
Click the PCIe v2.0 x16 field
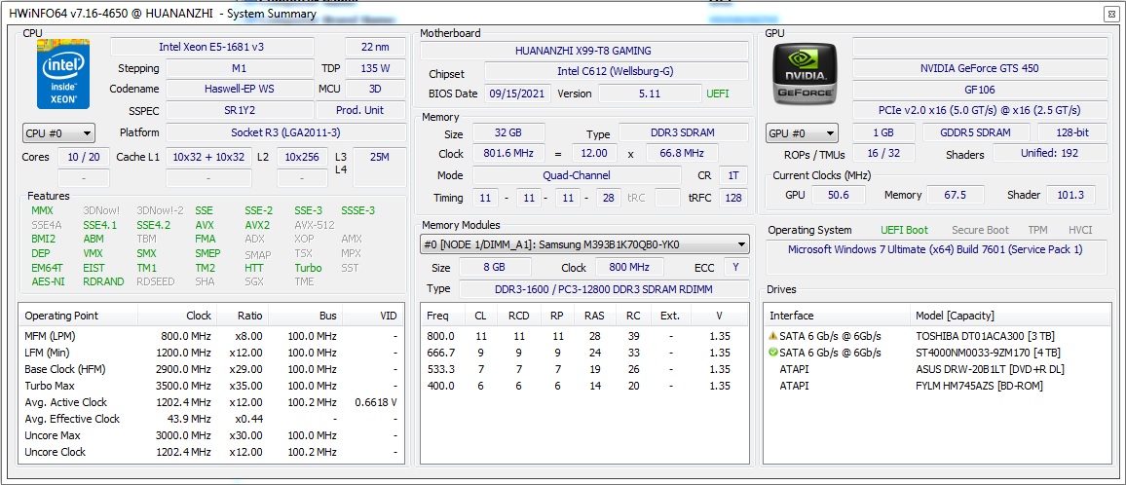click(x=980, y=111)
